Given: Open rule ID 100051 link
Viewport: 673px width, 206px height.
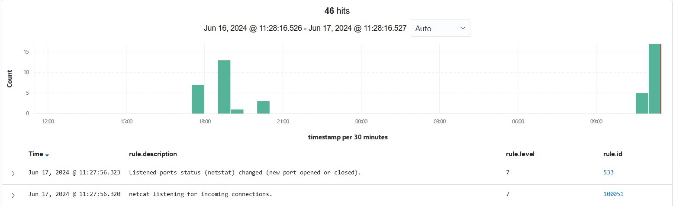Looking at the screenshot, I should point(613,194).
